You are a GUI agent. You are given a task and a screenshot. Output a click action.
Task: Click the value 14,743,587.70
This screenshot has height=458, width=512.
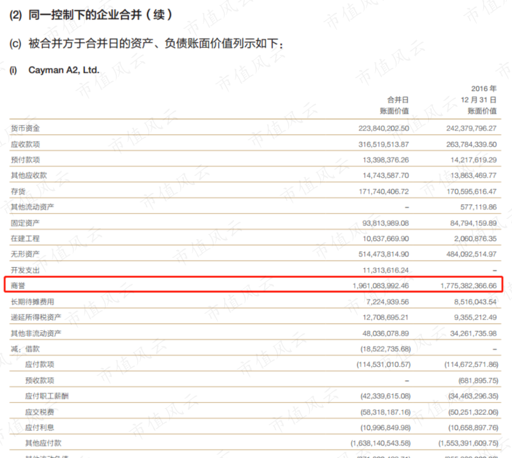[385, 176]
